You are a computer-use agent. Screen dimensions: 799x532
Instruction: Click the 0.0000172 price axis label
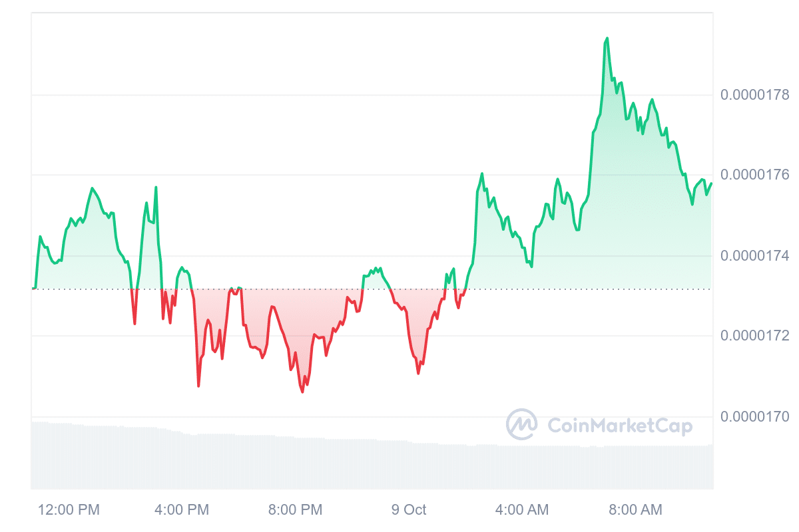point(754,336)
